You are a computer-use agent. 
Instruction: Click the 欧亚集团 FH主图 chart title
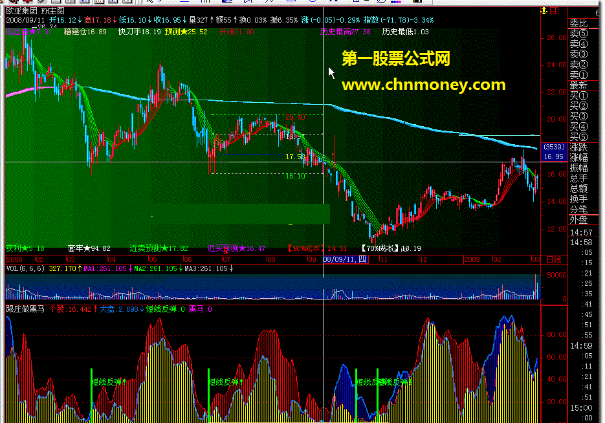[x=35, y=11]
